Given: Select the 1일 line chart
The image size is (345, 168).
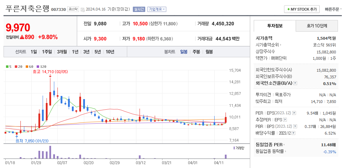Looking at the screenshot, I should (34, 52).
